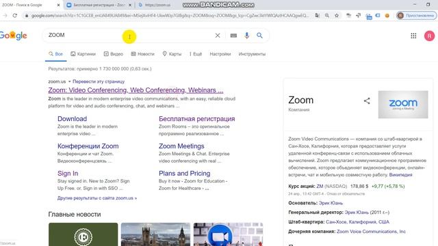Open the Конференции Zoom sitelink
The height and width of the screenshot is (246, 438).
tap(88, 146)
